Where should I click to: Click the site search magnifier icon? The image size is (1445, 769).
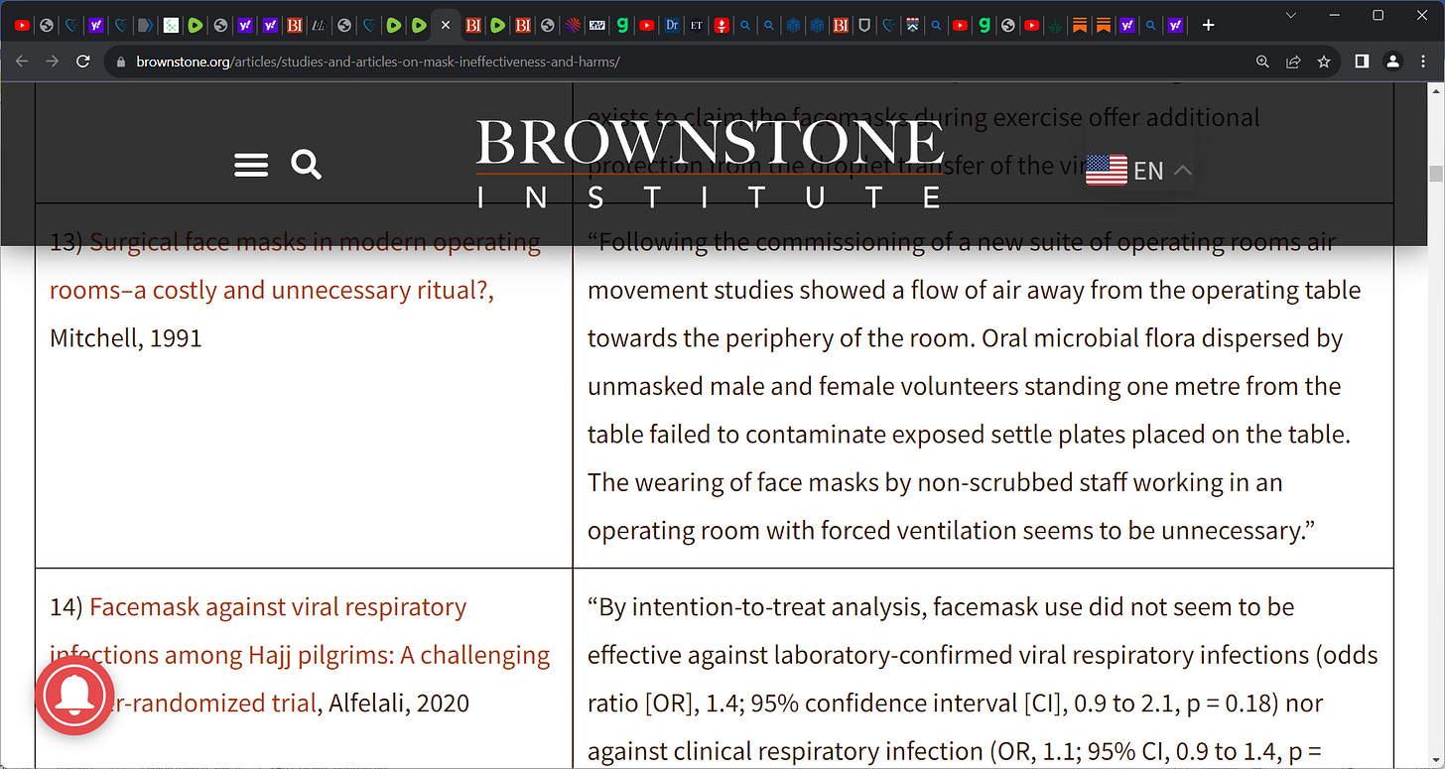tap(307, 165)
